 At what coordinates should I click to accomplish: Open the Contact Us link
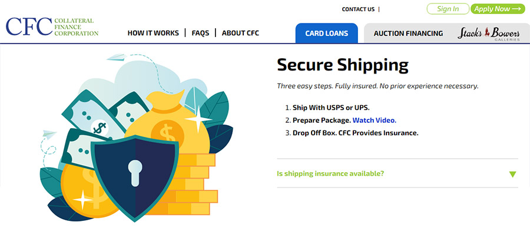(358, 9)
